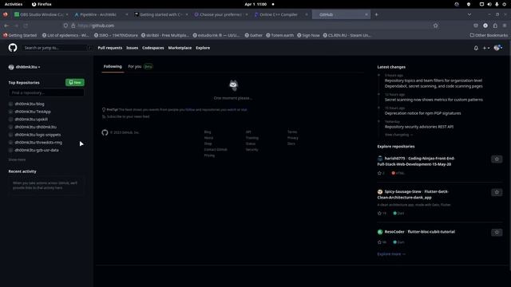The image size is (511, 287).
Task: Open the notifications bell icon
Action: [x=476, y=48]
